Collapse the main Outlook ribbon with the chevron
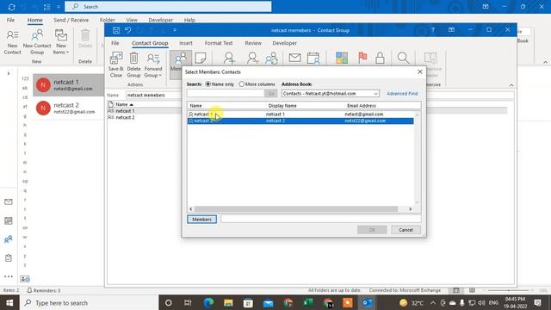This screenshot has width=551, height=310. pos(545,62)
